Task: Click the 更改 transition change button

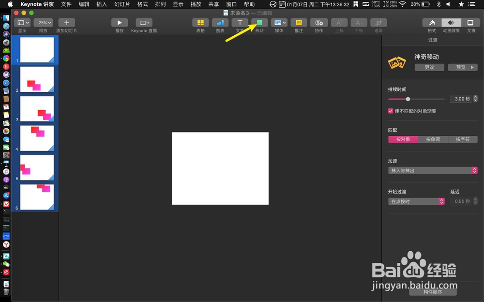Action: tap(429, 67)
